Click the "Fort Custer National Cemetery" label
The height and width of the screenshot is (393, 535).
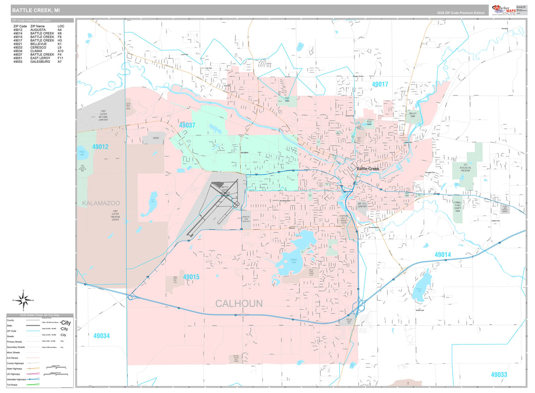pos(104,115)
